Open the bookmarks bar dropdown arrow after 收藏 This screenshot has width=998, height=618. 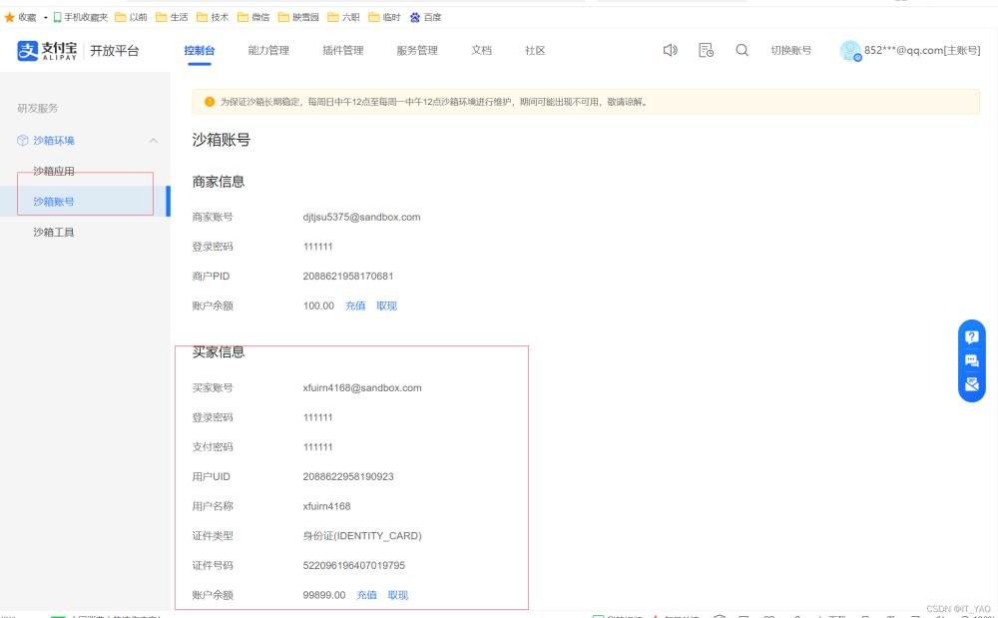click(x=45, y=18)
